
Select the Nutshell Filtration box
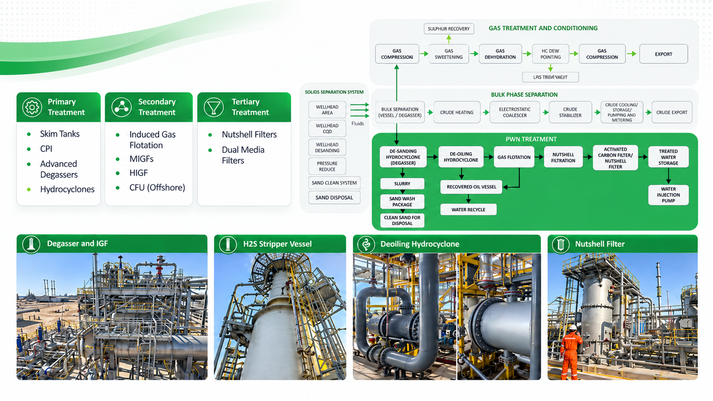point(563,158)
